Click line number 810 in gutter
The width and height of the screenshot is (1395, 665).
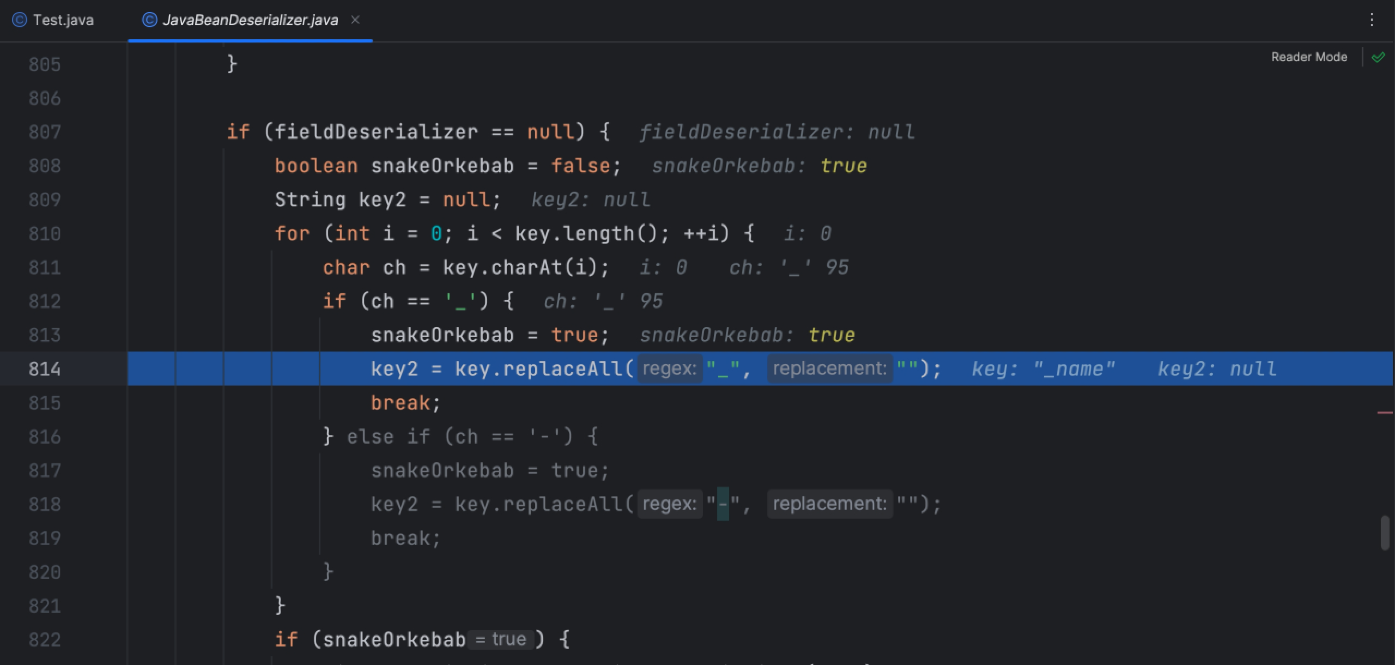point(45,234)
